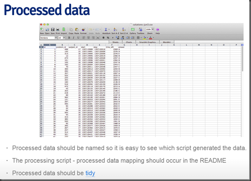The width and height of the screenshot is (251, 181).
Task: Click cell with problem_id header
Action: 62,47
